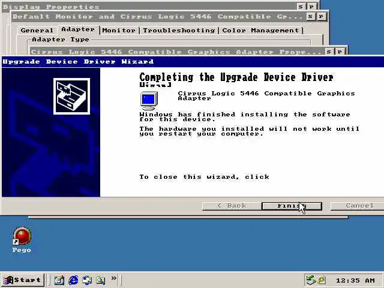Click the Show Desktop quick launch icon

[x=59, y=280]
